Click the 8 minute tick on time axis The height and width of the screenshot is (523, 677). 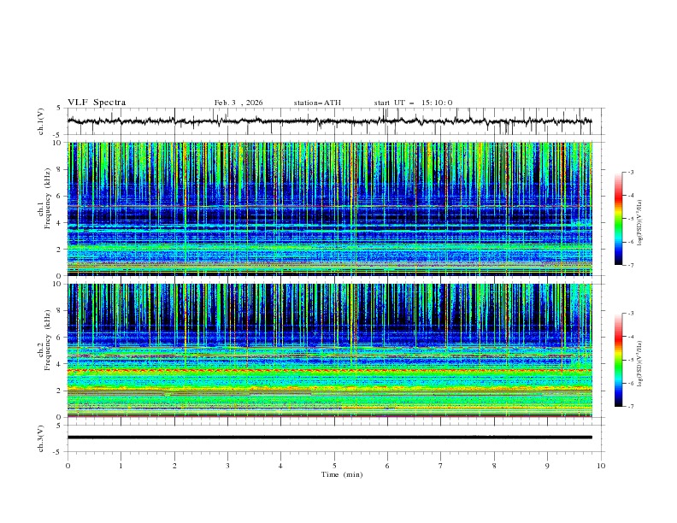click(494, 465)
